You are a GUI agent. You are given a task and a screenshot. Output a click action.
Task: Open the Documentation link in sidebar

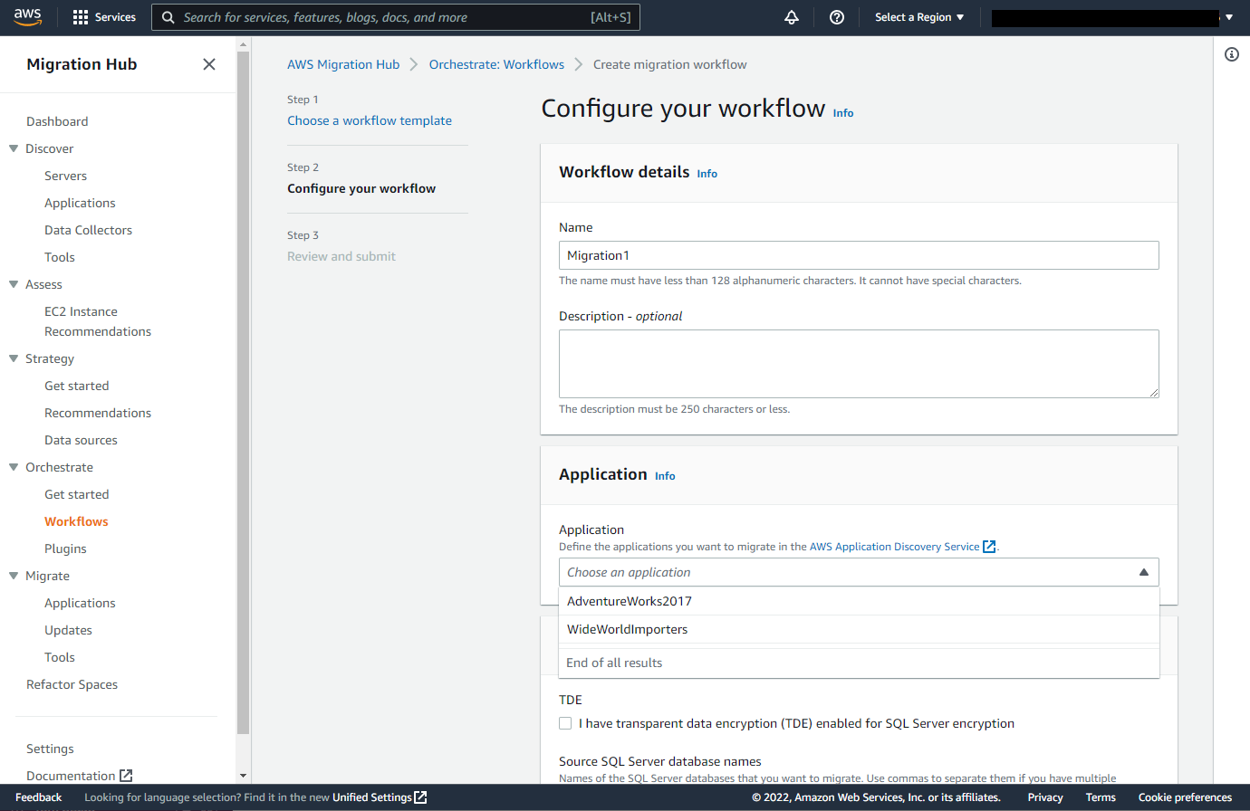coord(71,776)
